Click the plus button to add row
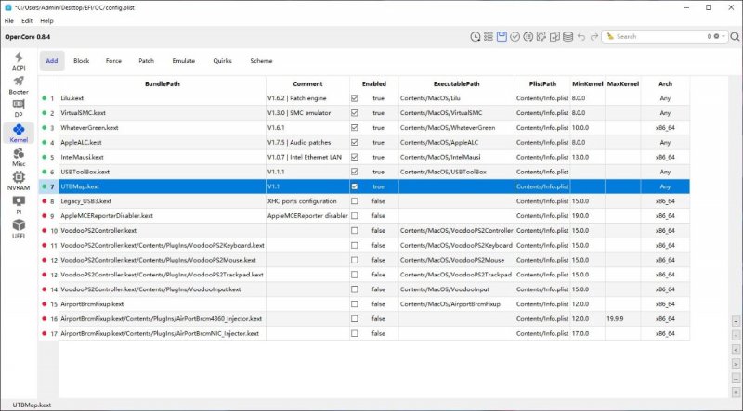The width and height of the screenshot is (743, 411). (736, 320)
